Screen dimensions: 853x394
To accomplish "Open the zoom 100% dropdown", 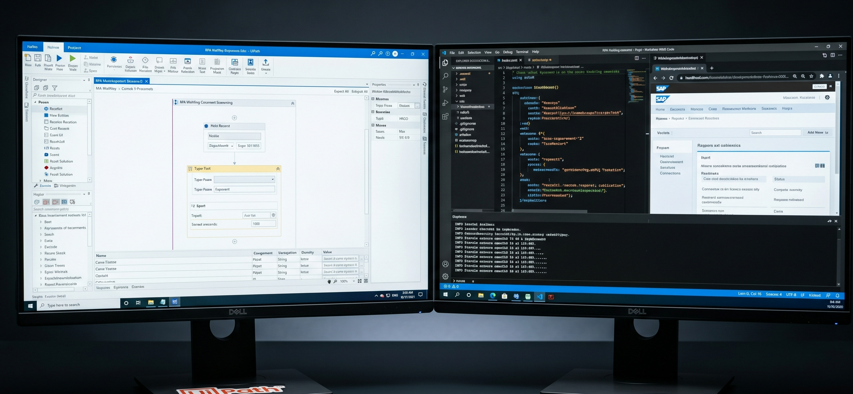I will click(x=354, y=281).
